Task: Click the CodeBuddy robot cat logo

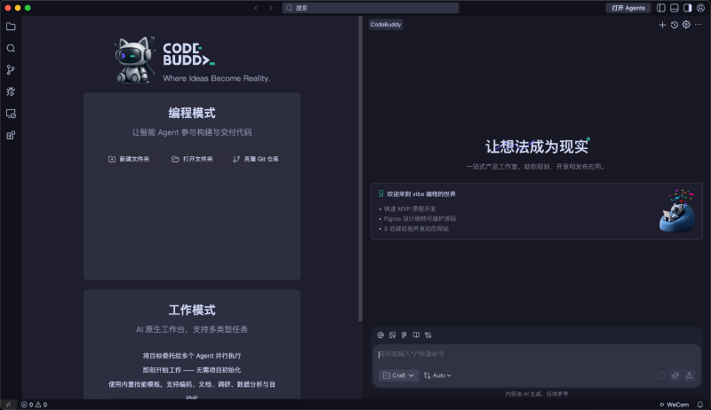Action: (133, 59)
